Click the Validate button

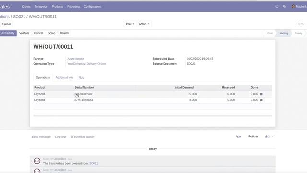point(24,33)
